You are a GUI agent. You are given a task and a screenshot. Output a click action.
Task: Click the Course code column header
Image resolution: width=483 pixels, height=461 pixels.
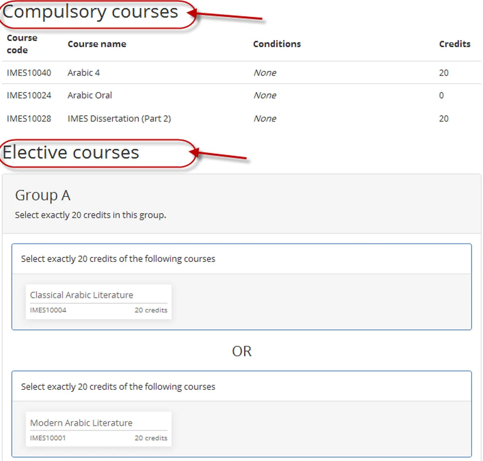[x=22, y=44]
